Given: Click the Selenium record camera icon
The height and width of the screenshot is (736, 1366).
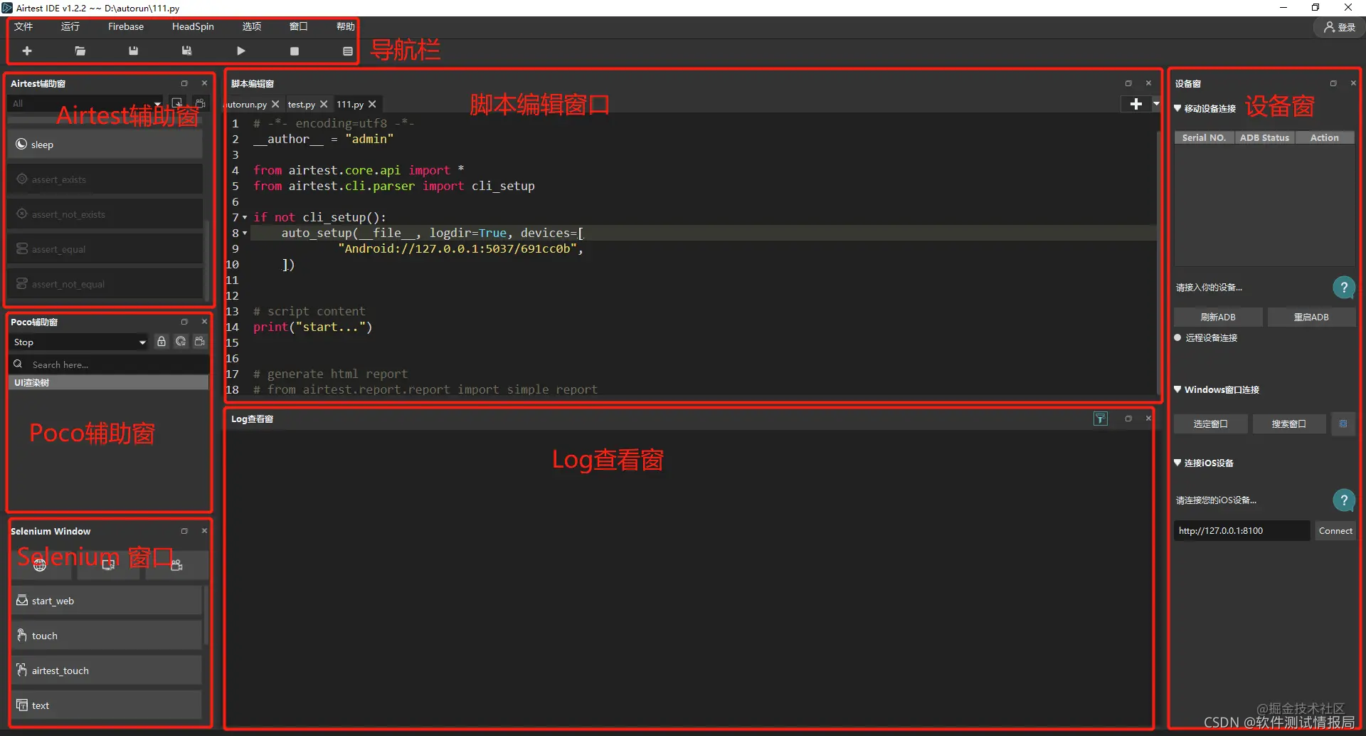Looking at the screenshot, I should (176, 564).
